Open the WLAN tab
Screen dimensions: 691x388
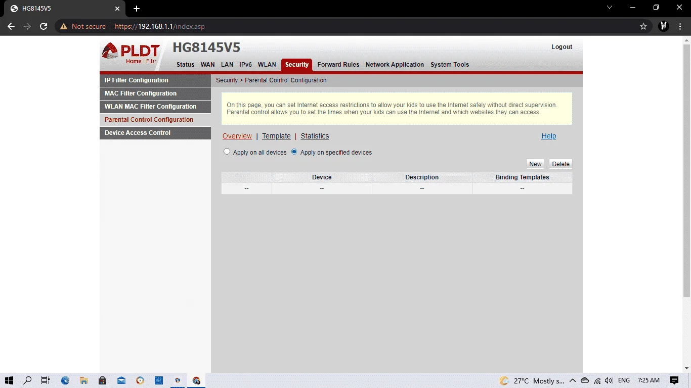point(267,65)
